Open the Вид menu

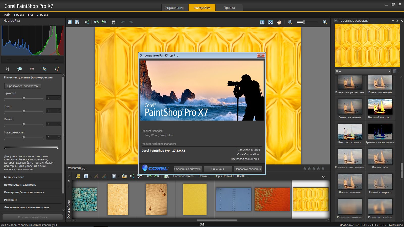[x=30, y=15]
